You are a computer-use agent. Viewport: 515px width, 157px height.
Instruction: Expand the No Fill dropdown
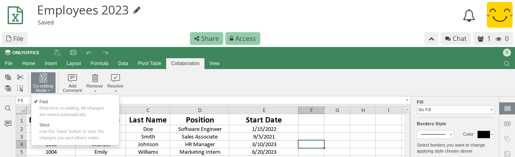pyautogui.click(x=455, y=110)
